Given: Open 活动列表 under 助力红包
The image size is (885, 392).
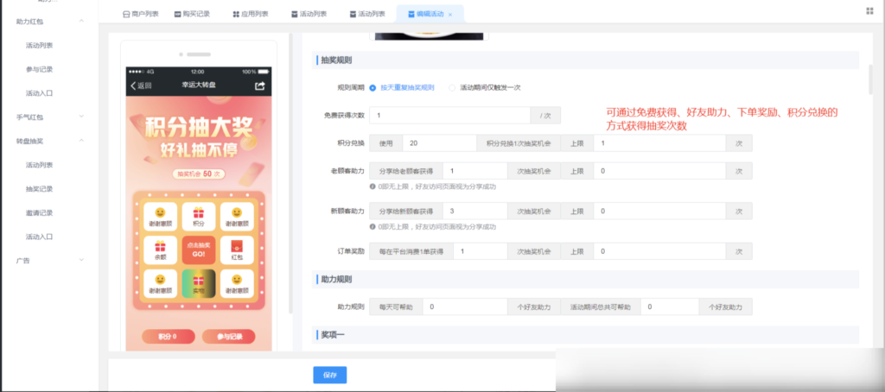Looking at the screenshot, I should point(40,45).
